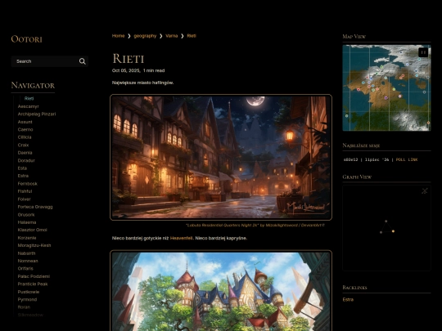Open the Estra backlink
Screen dimensions: 442x331
(x=348, y=299)
